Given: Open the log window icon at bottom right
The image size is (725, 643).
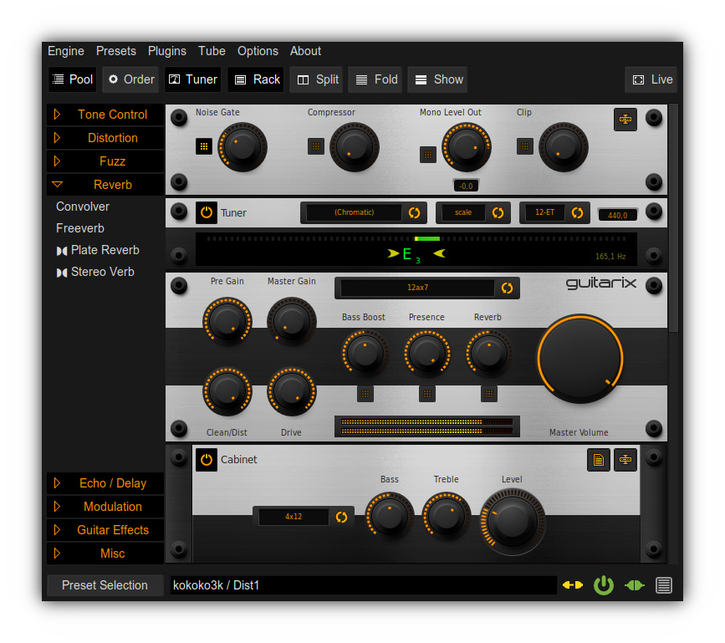Looking at the screenshot, I should pyautogui.click(x=664, y=585).
